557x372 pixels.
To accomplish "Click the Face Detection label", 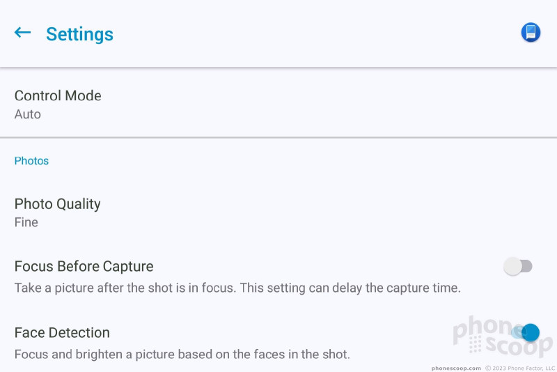I will tap(62, 333).
